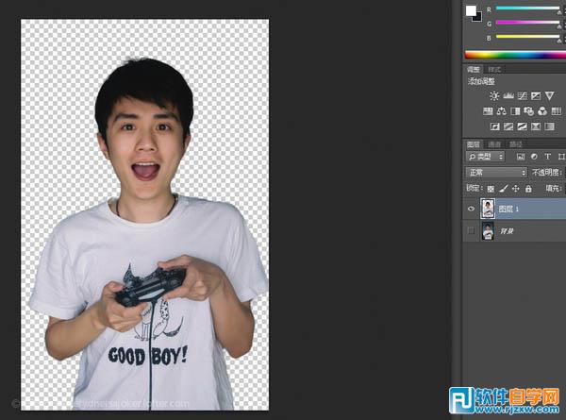Image resolution: width=566 pixels, height=420 pixels.
Task: Lock all layer attributes (padlock icon)
Action: click(x=528, y=189)
